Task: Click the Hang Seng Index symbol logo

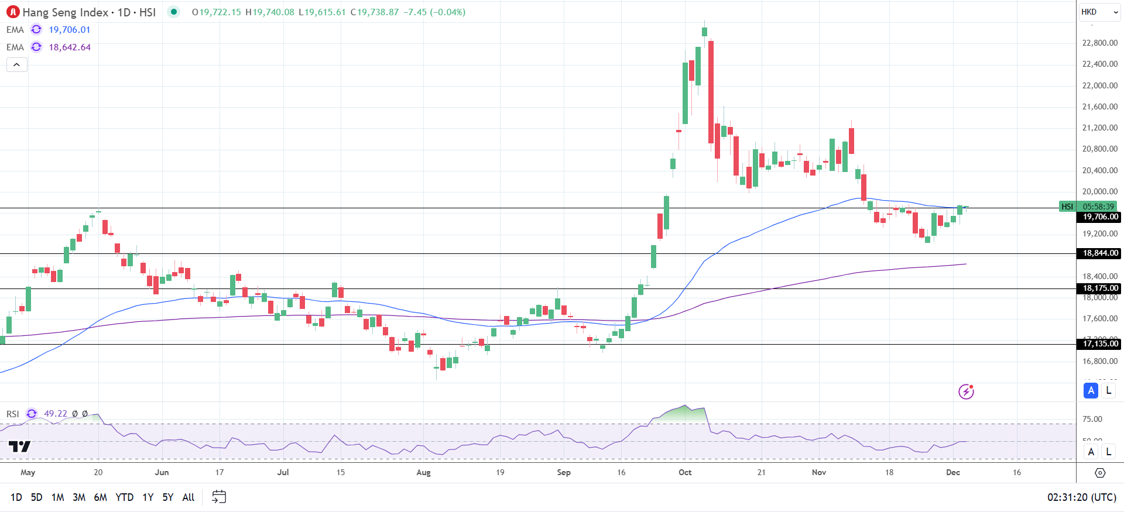Action: 13,12
